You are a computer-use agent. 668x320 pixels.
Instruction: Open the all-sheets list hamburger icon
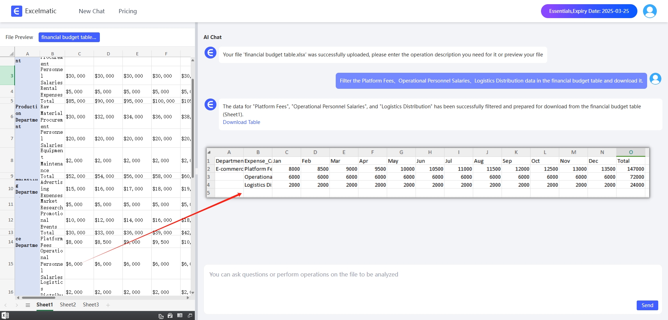coord(28,305)
